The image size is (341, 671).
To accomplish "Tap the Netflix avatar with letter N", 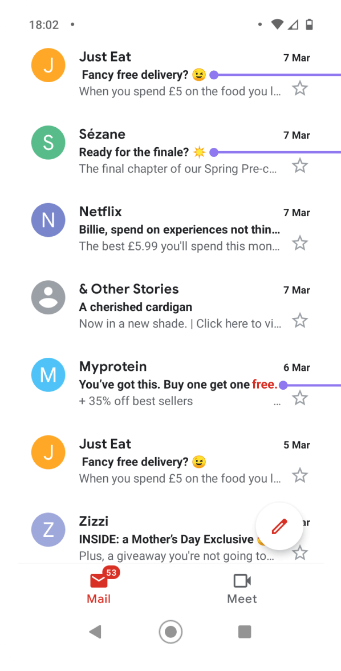I will [48, 220].
